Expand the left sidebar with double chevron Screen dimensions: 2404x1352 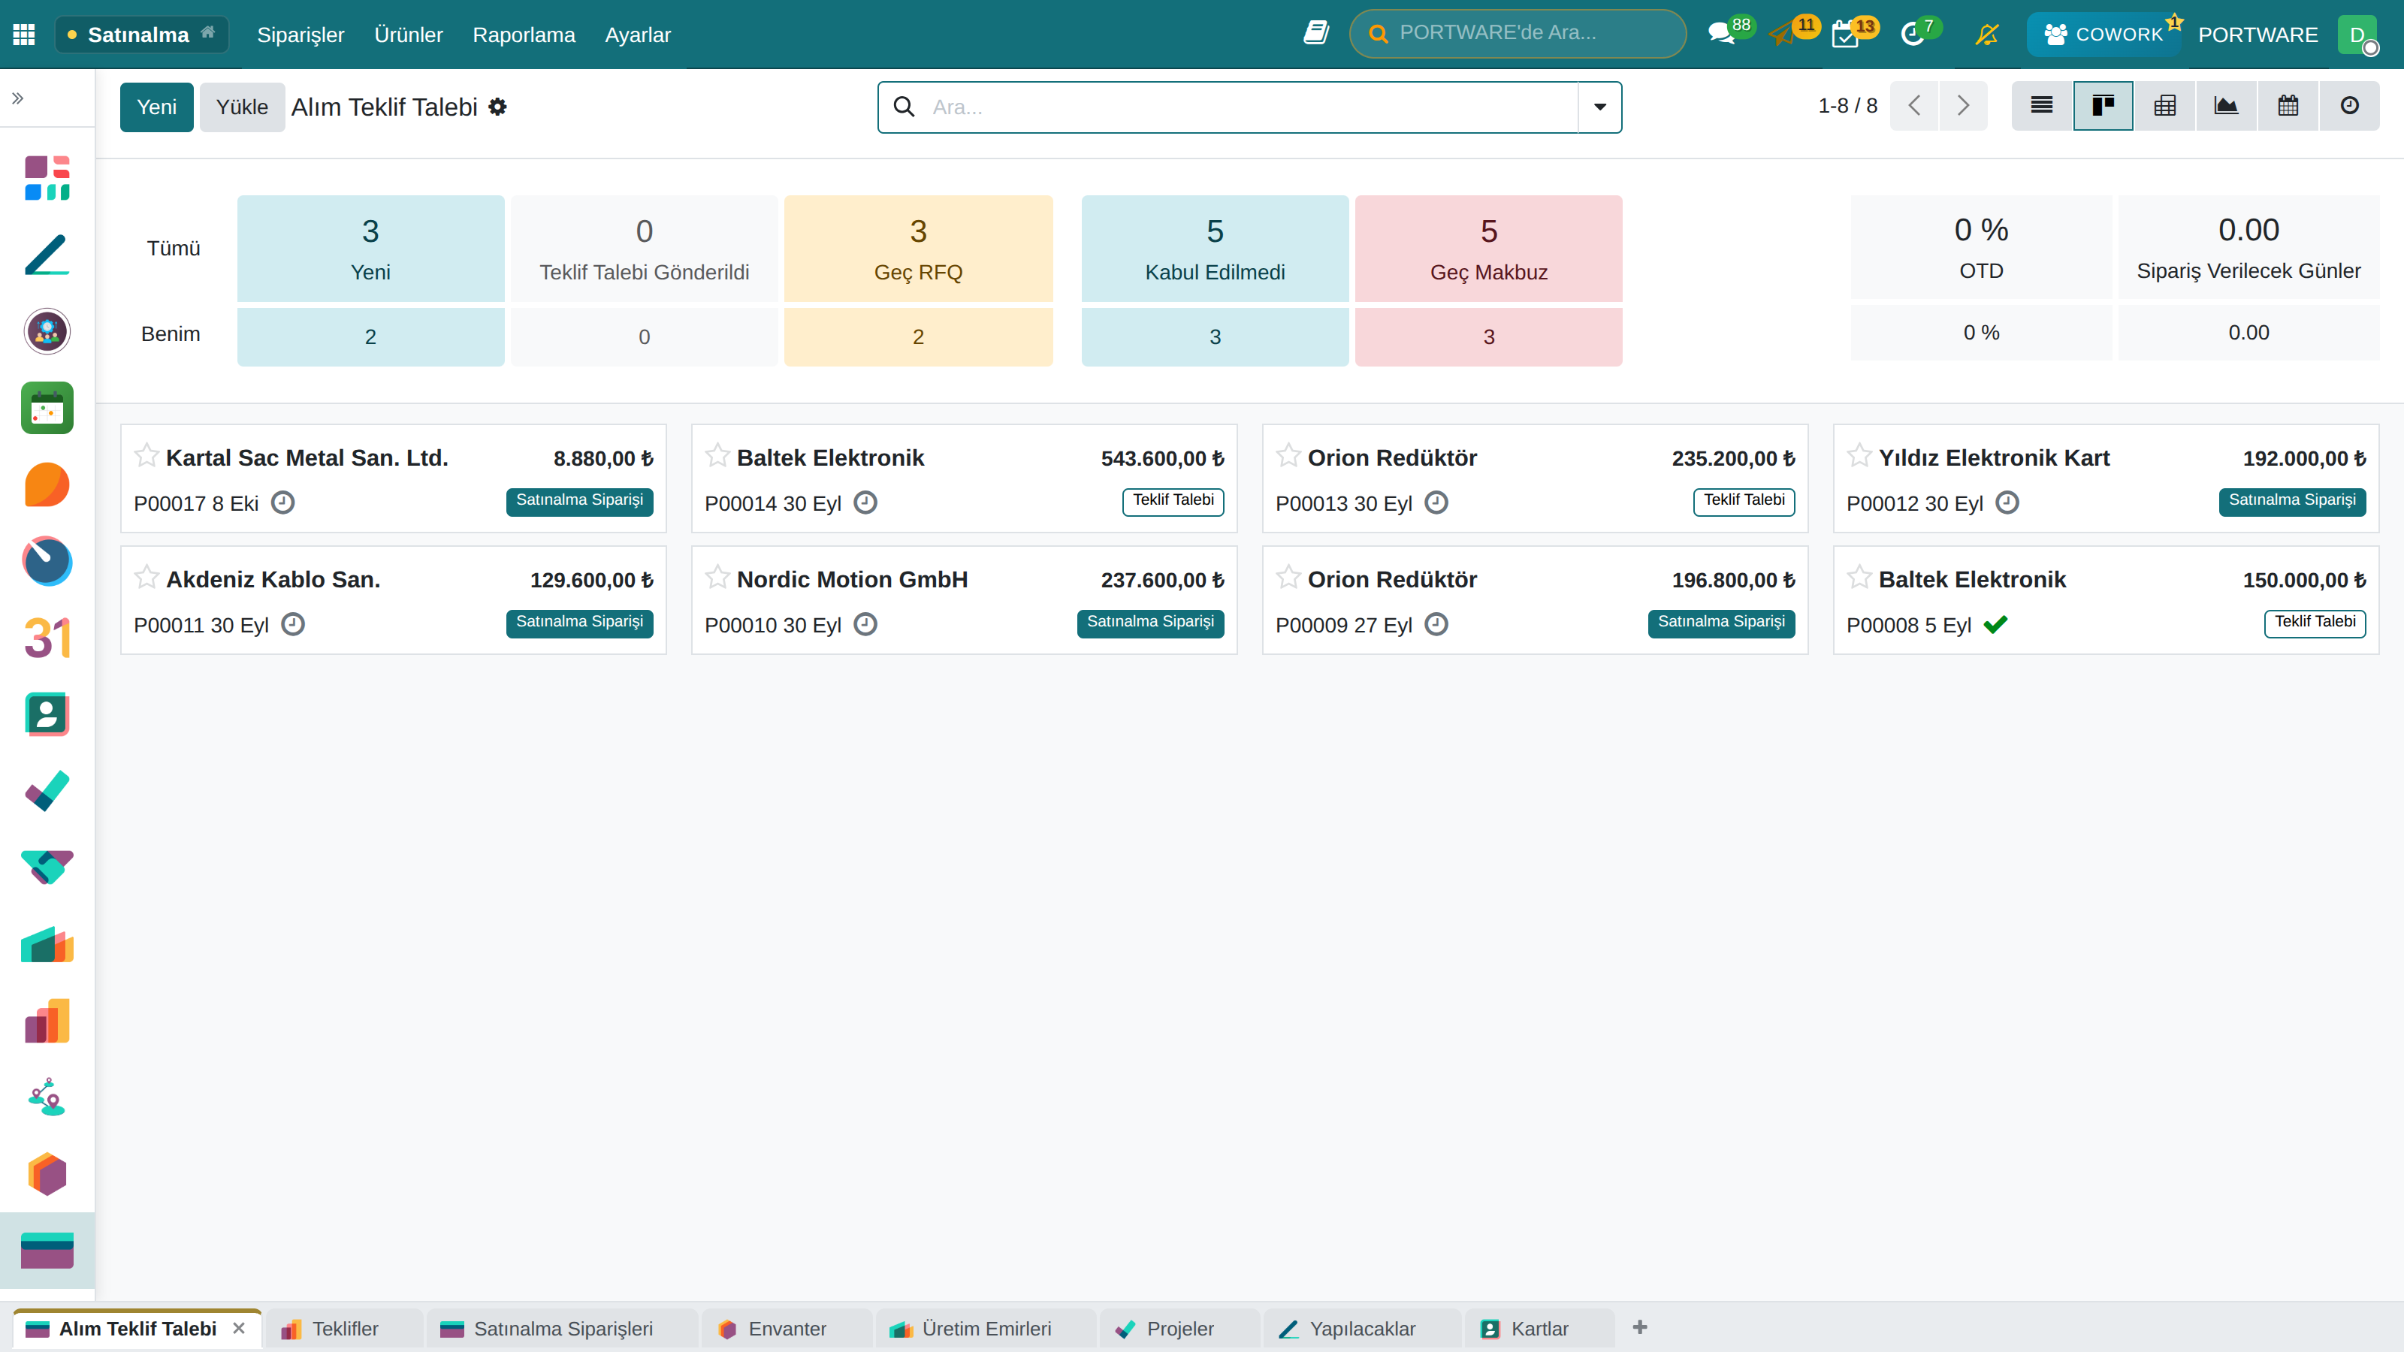pos(18,98)
